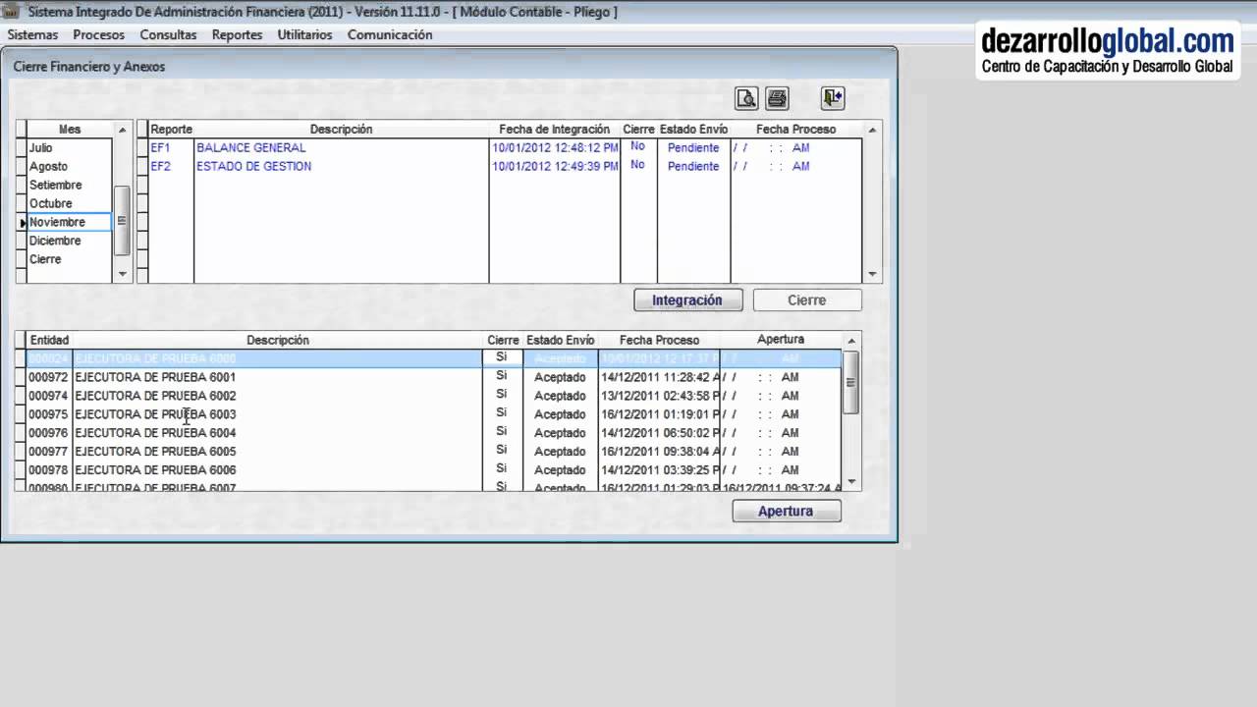The image size is (1257, 707).
Task: Select entity 000978 in the entities grid
Action: point(48,470)
